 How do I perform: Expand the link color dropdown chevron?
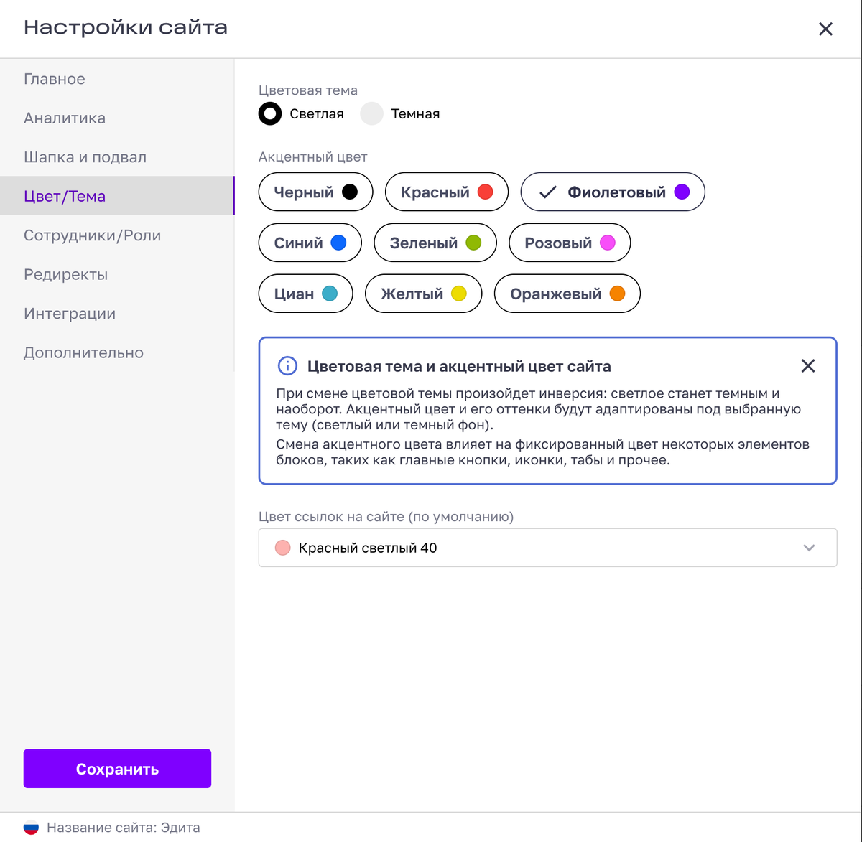[x=809, y=548]
